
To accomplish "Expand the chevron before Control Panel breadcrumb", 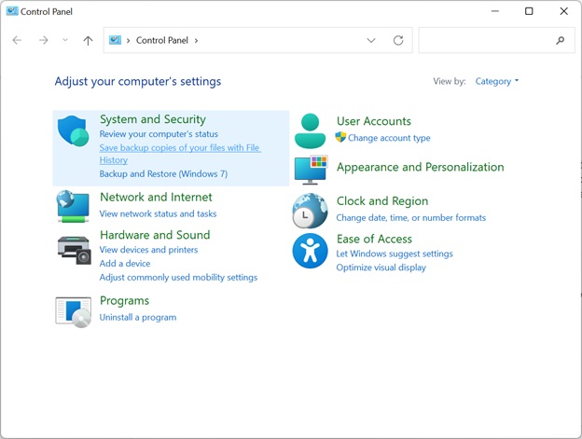I will click(x=128, y=40).
